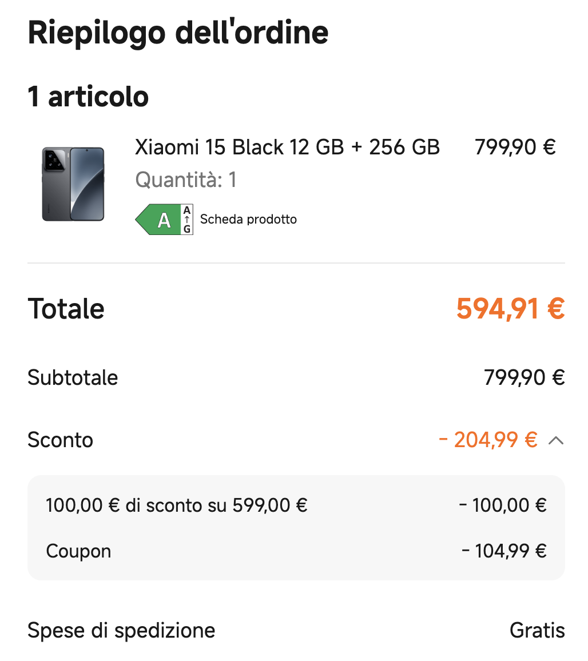The height and width of the screenshot is (661, 588).
Task: Click the - 104,99 € coupon value
Action: (x=504, y=551)
